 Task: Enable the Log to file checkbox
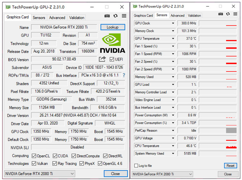(136, 166)
